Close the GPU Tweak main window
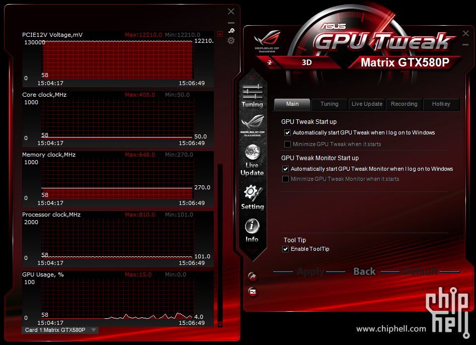 click(465, 33)
